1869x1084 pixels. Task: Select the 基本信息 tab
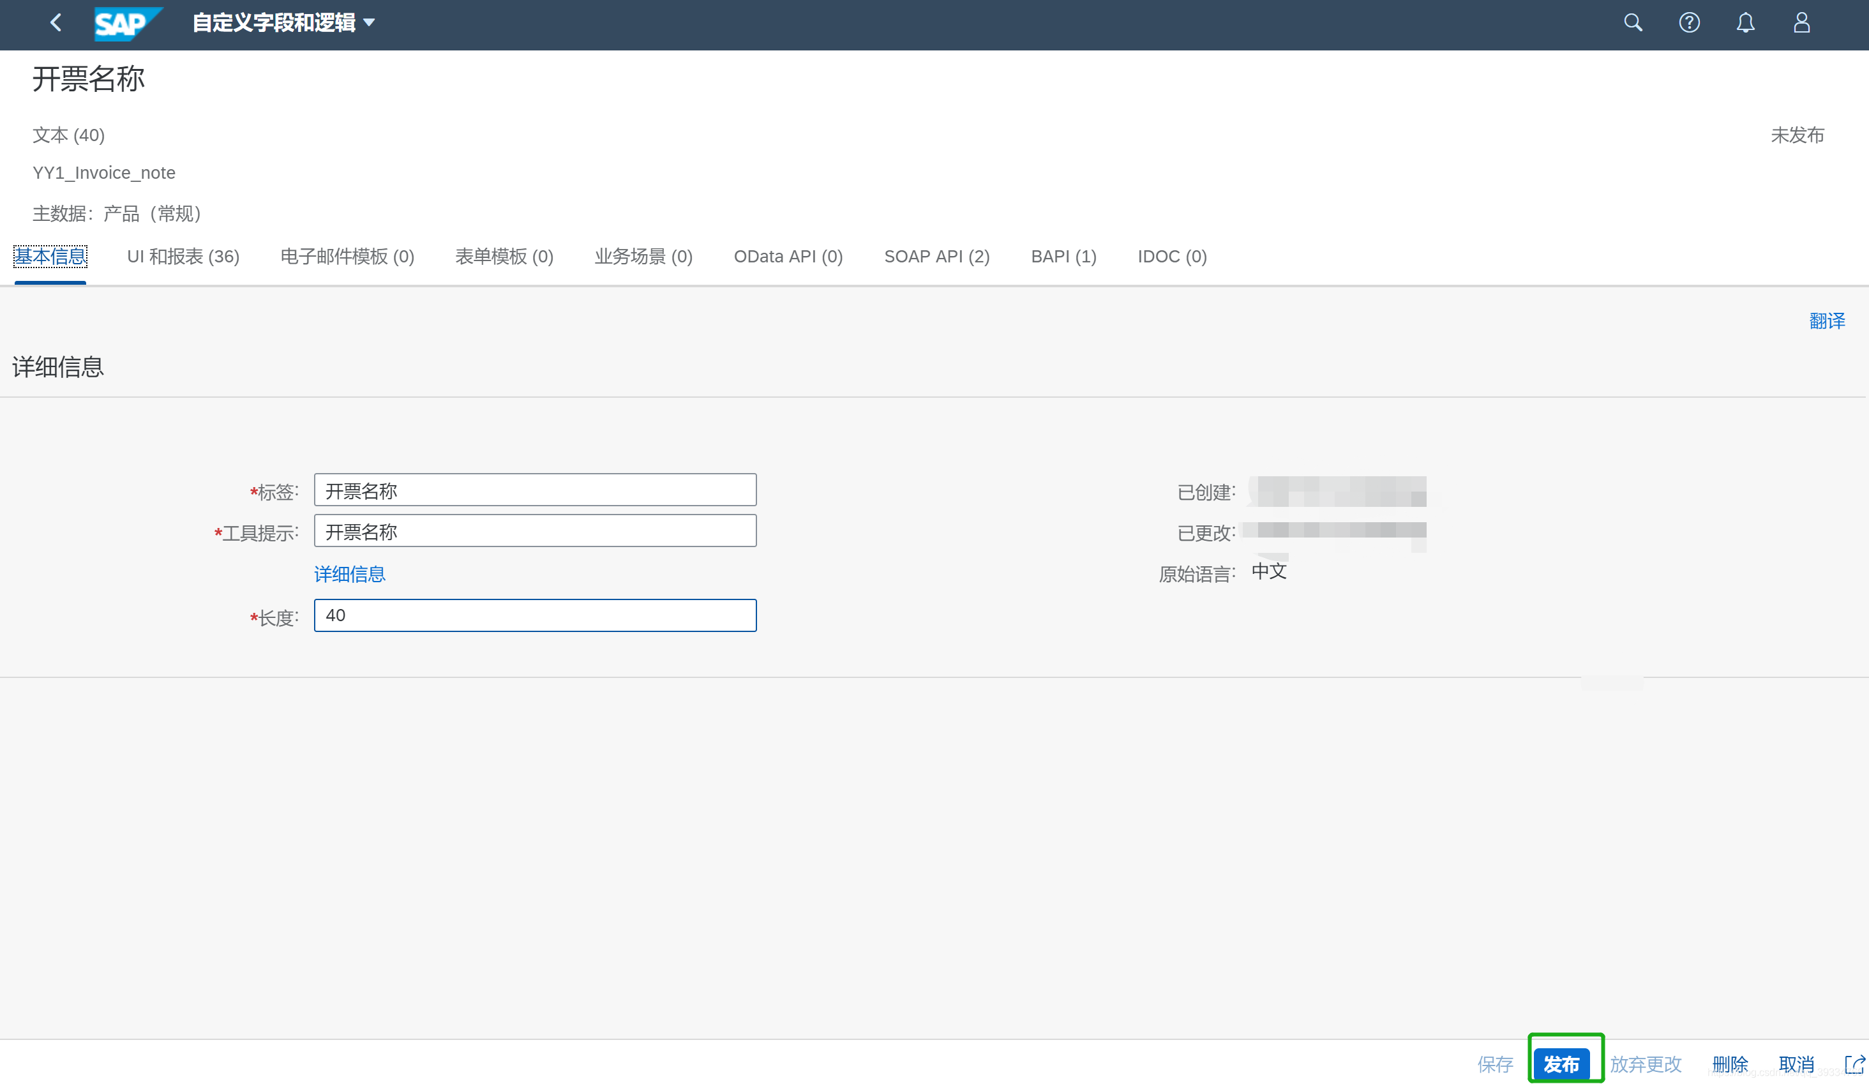(x=50, y=257)
